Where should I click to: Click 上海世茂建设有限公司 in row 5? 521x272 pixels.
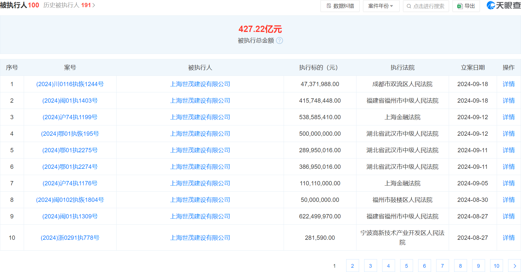(200, 150)
